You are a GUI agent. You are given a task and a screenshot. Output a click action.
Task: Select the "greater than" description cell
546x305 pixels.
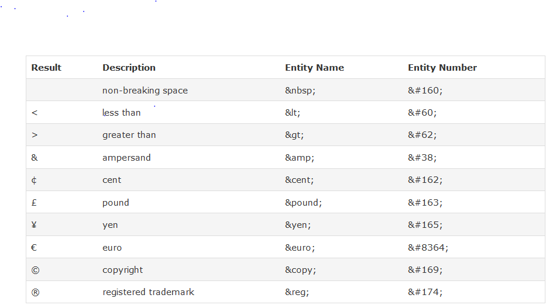point(129,135)
